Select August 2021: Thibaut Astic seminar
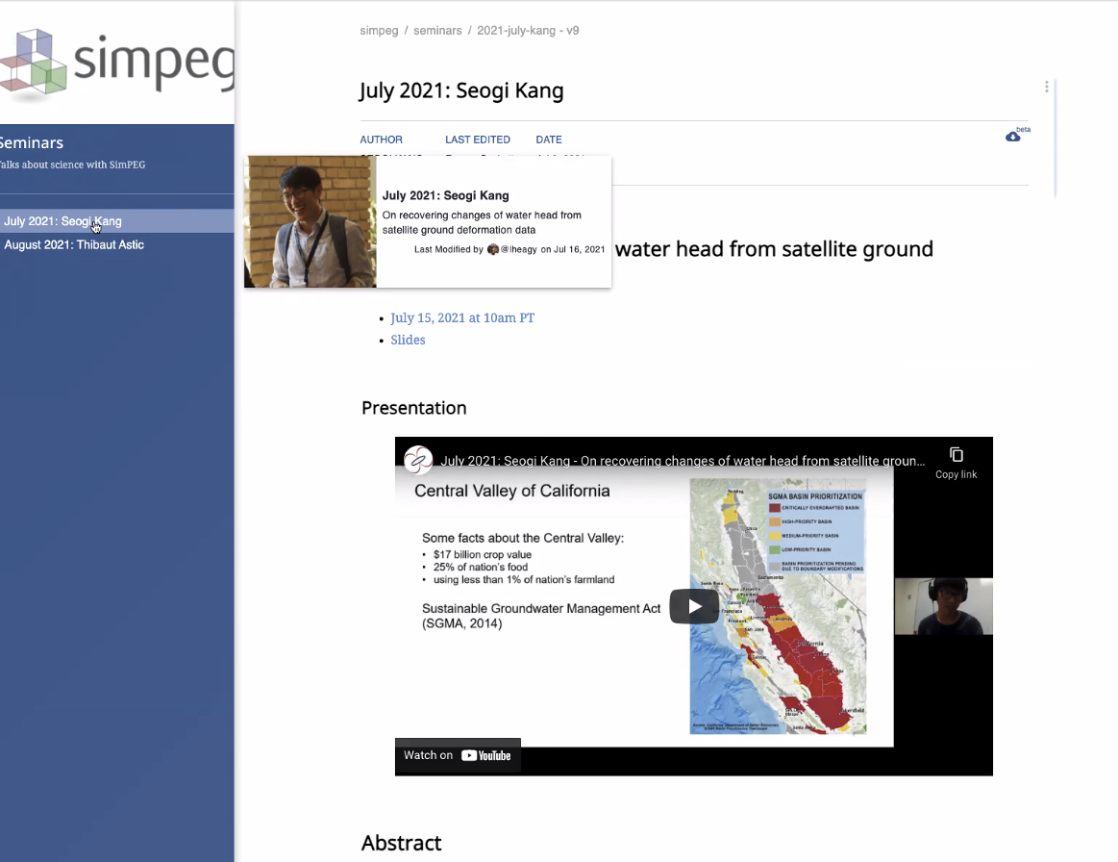Viewport: 1118px width, 862px height. tap(74, 244)
